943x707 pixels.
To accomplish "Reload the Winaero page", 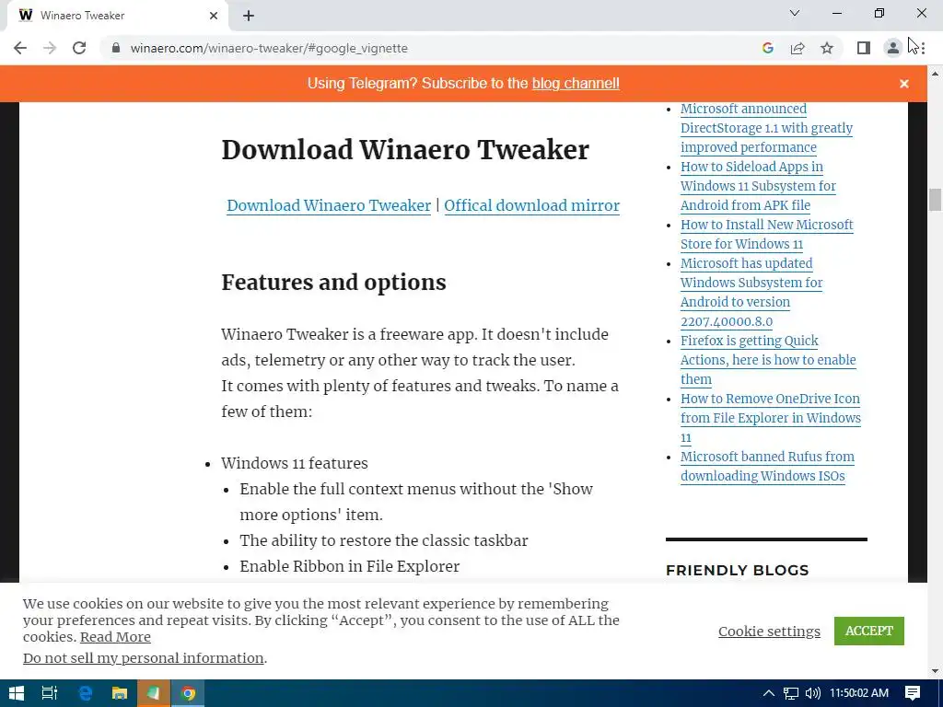I will tap(79, 48).
